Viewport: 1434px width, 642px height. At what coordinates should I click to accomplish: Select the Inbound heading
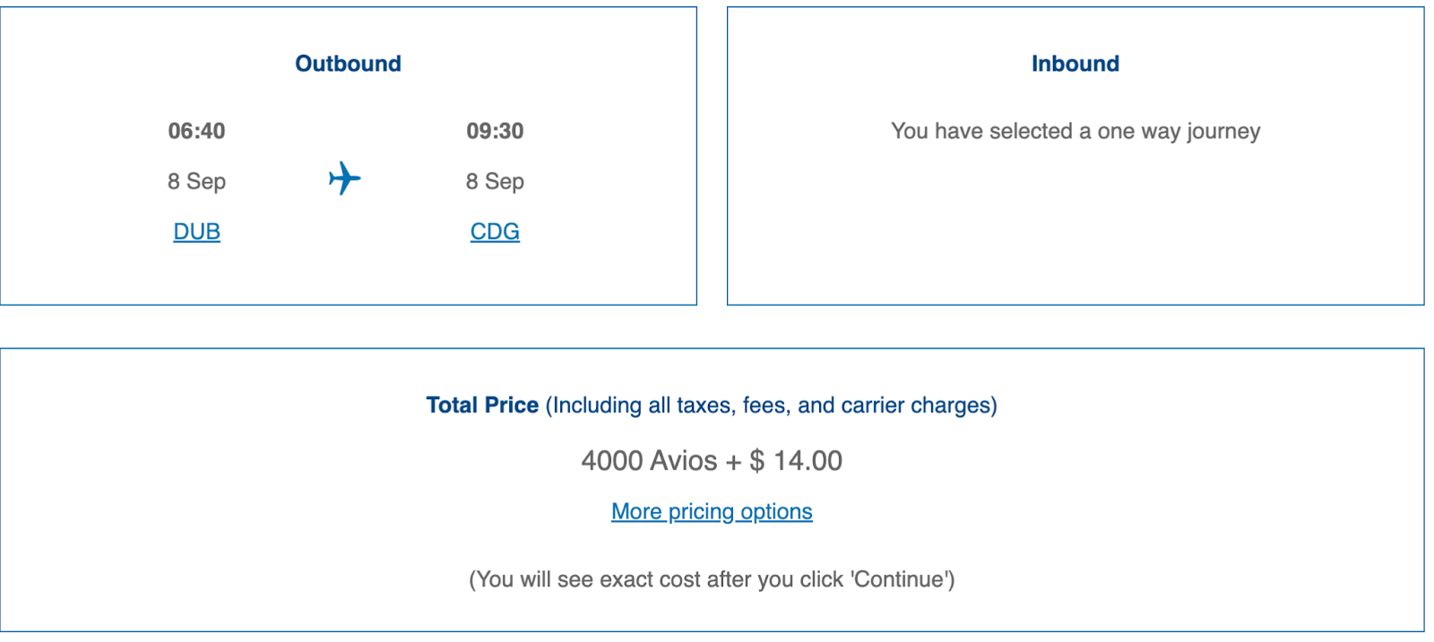pos(1075,64)
